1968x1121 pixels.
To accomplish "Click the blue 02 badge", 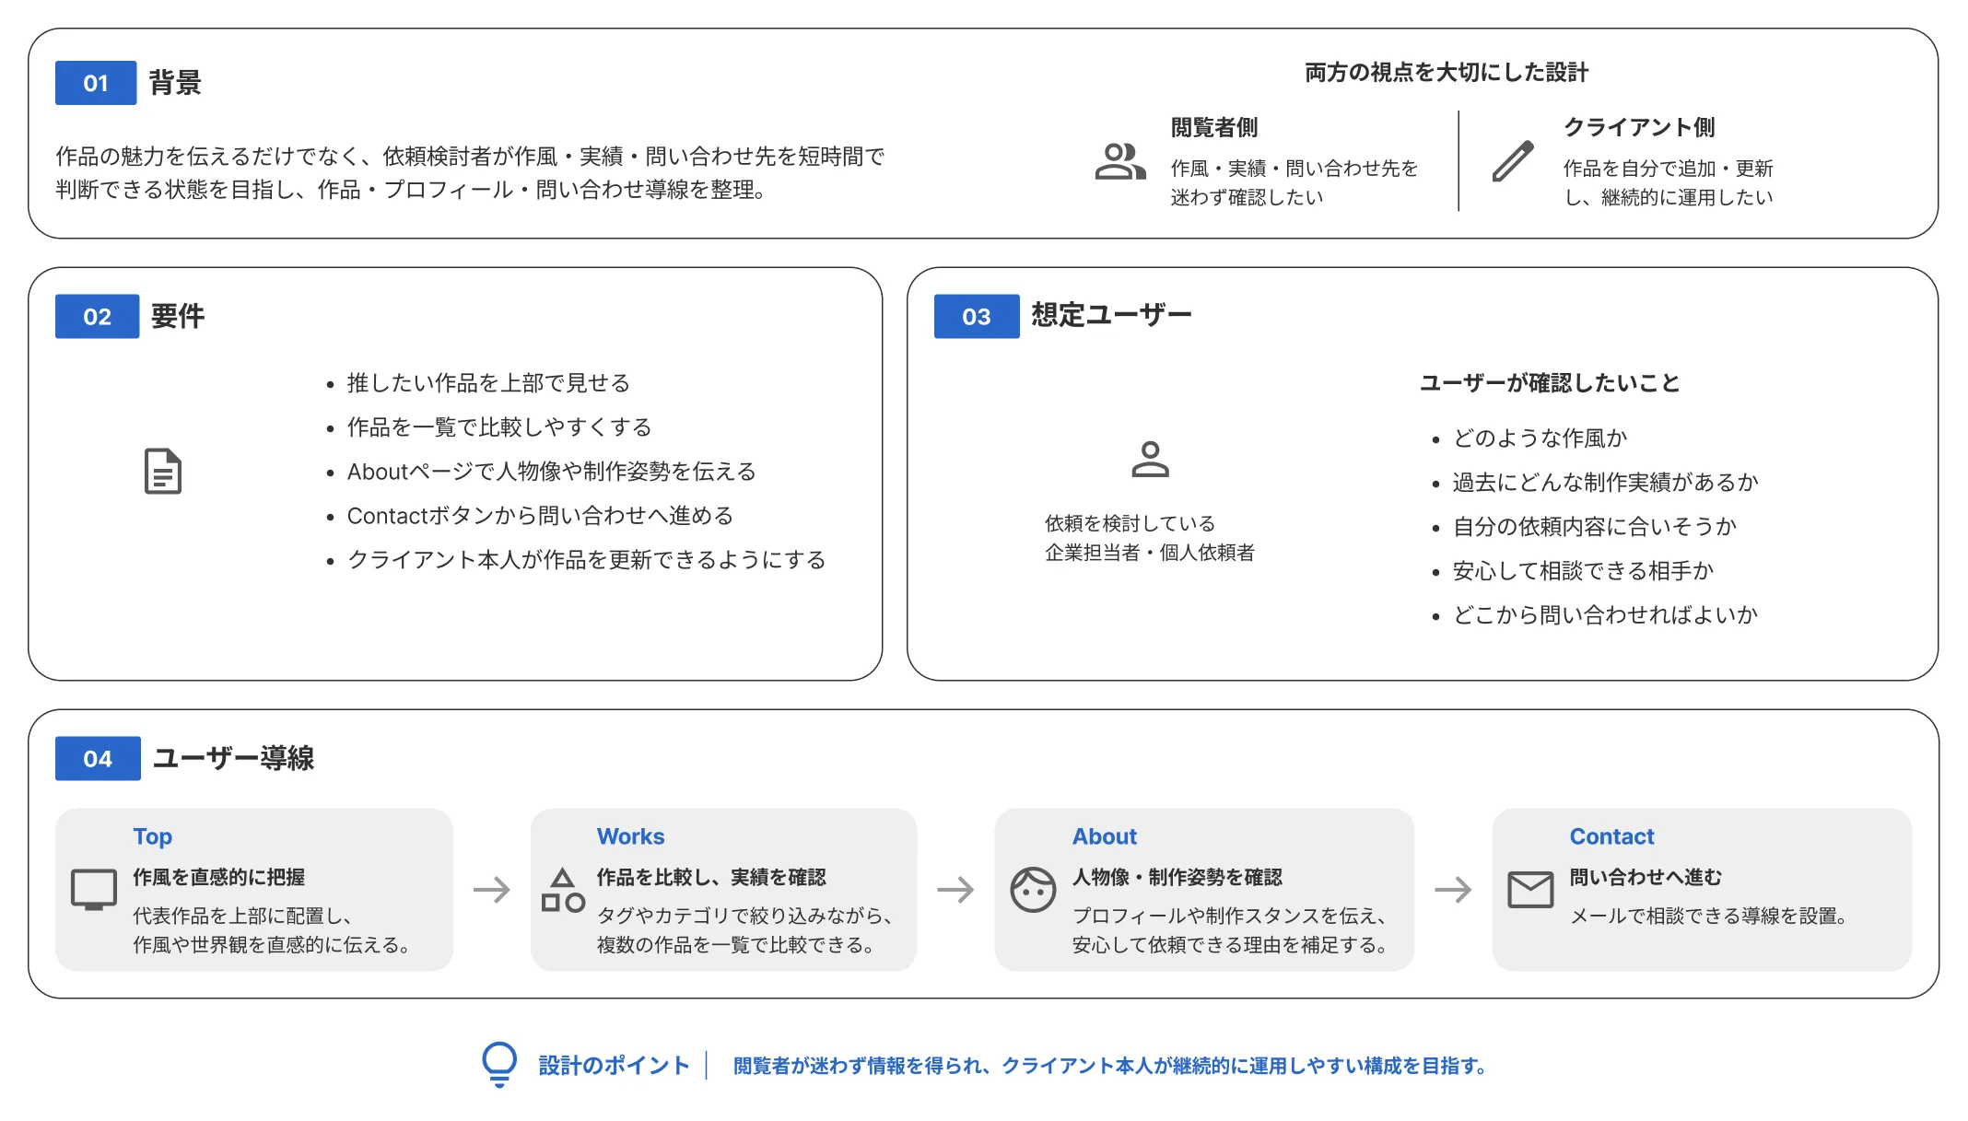I will (x=97, y=316).
